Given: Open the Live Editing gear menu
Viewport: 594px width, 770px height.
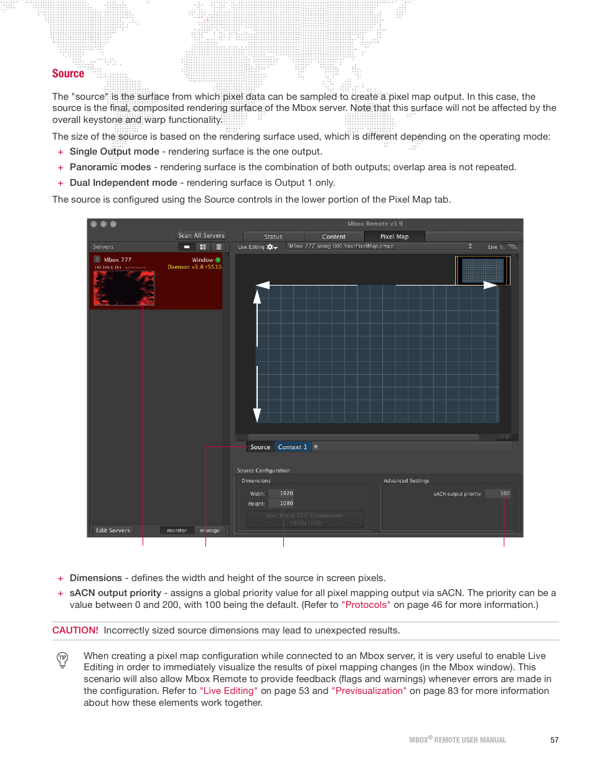Looking at the screenshot, I should point(272,248).
